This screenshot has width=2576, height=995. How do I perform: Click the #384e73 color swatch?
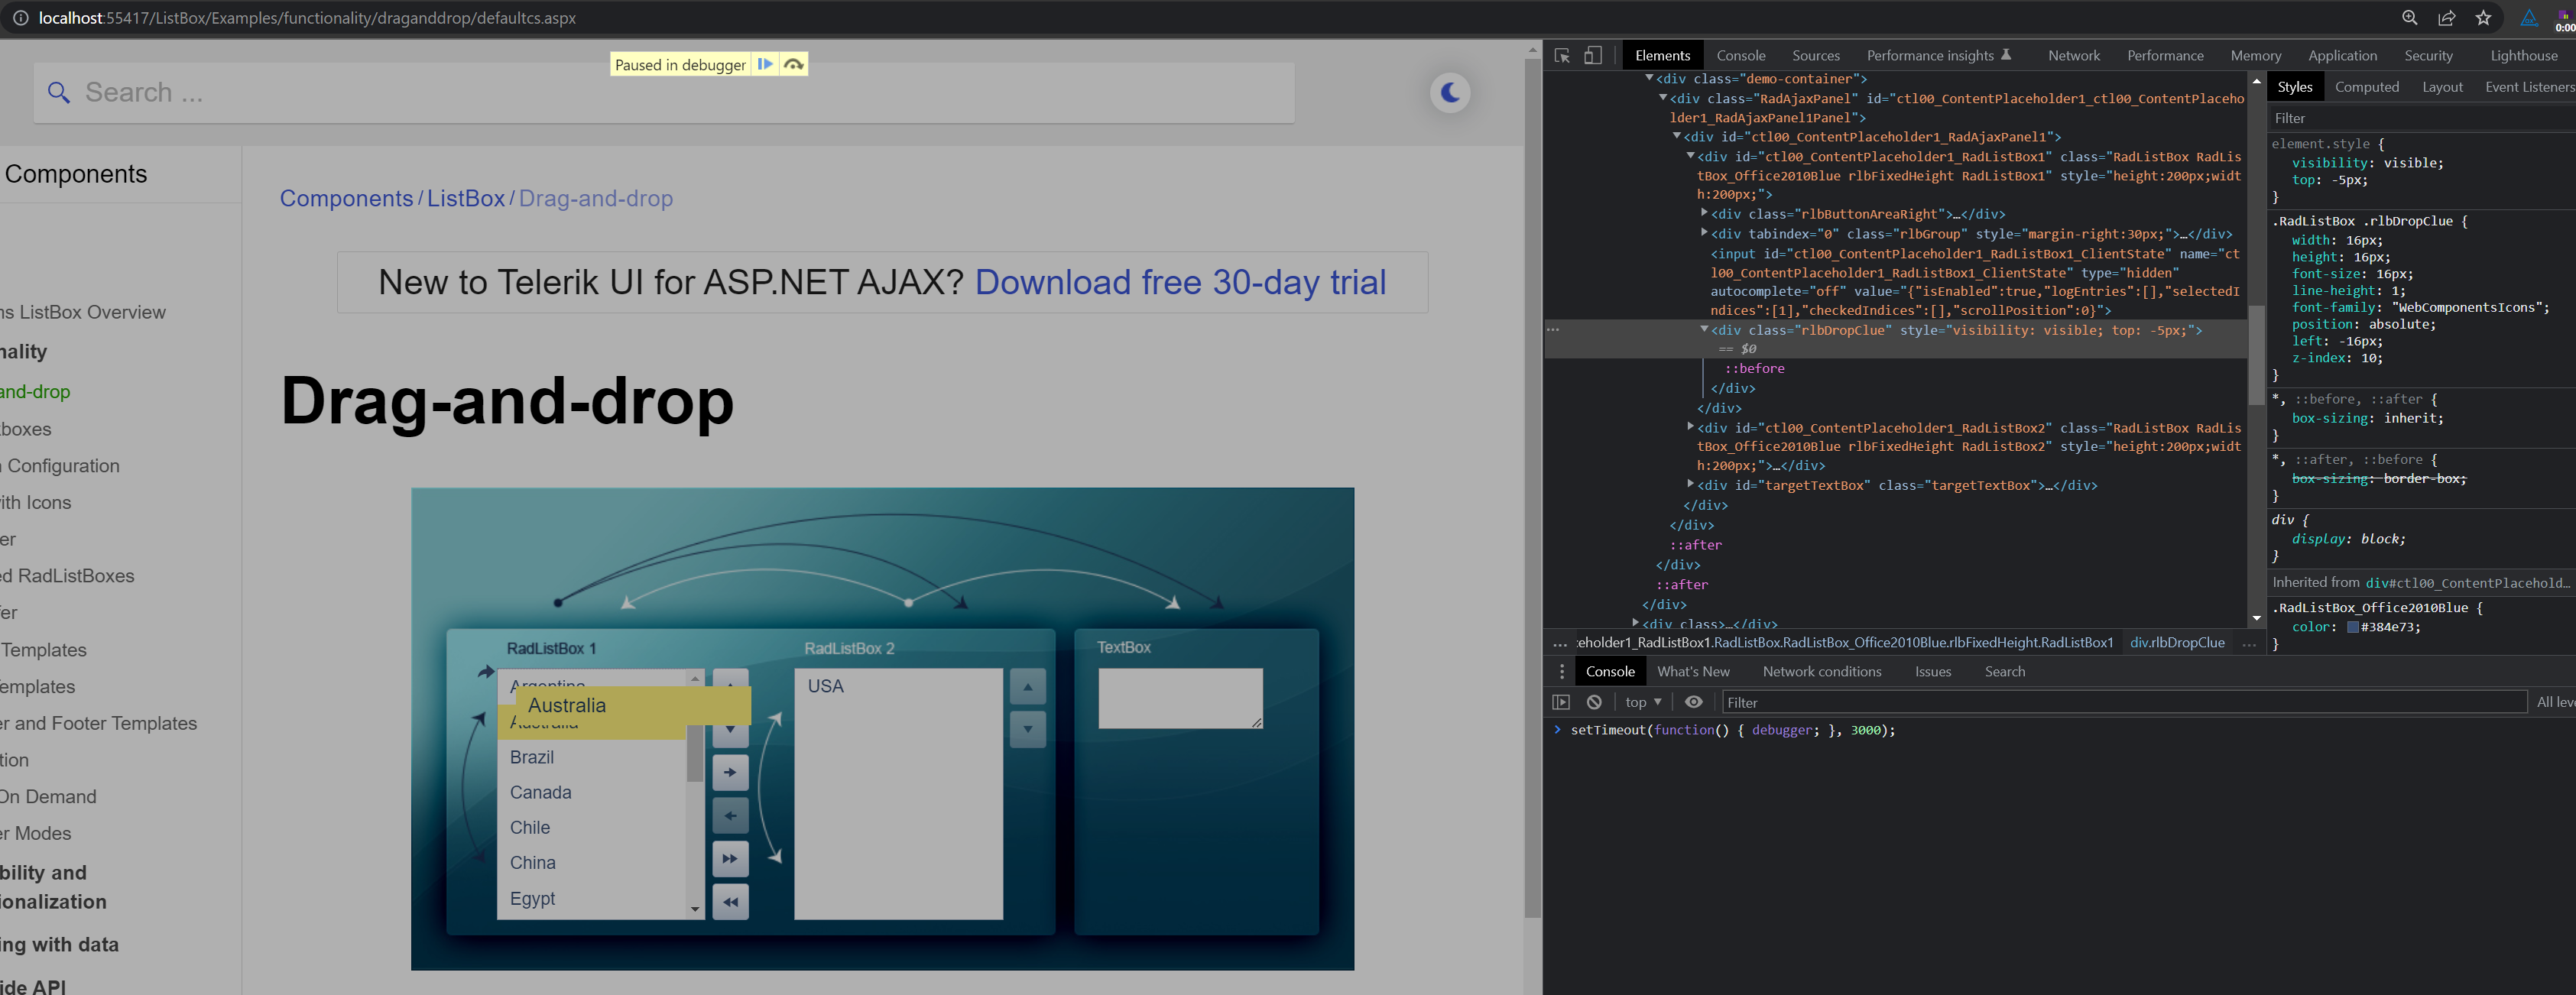pos(2353,627)
